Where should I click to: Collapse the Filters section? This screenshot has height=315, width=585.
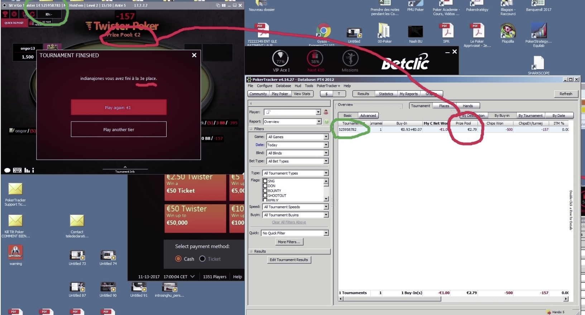click(251, 129)
